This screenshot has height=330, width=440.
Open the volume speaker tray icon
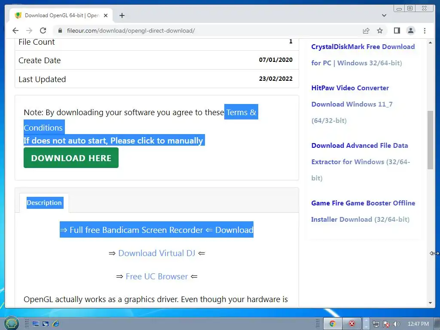[396, 324]
